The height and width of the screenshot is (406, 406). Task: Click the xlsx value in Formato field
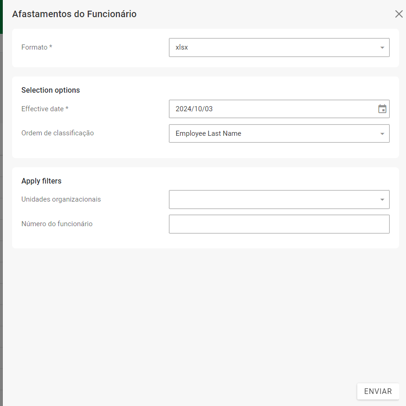point(182,47)
